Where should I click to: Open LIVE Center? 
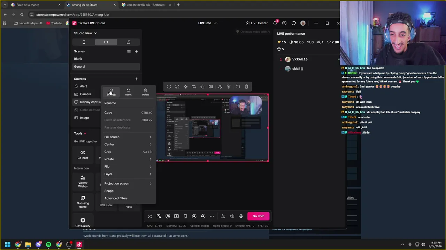[x=256, y=23]
